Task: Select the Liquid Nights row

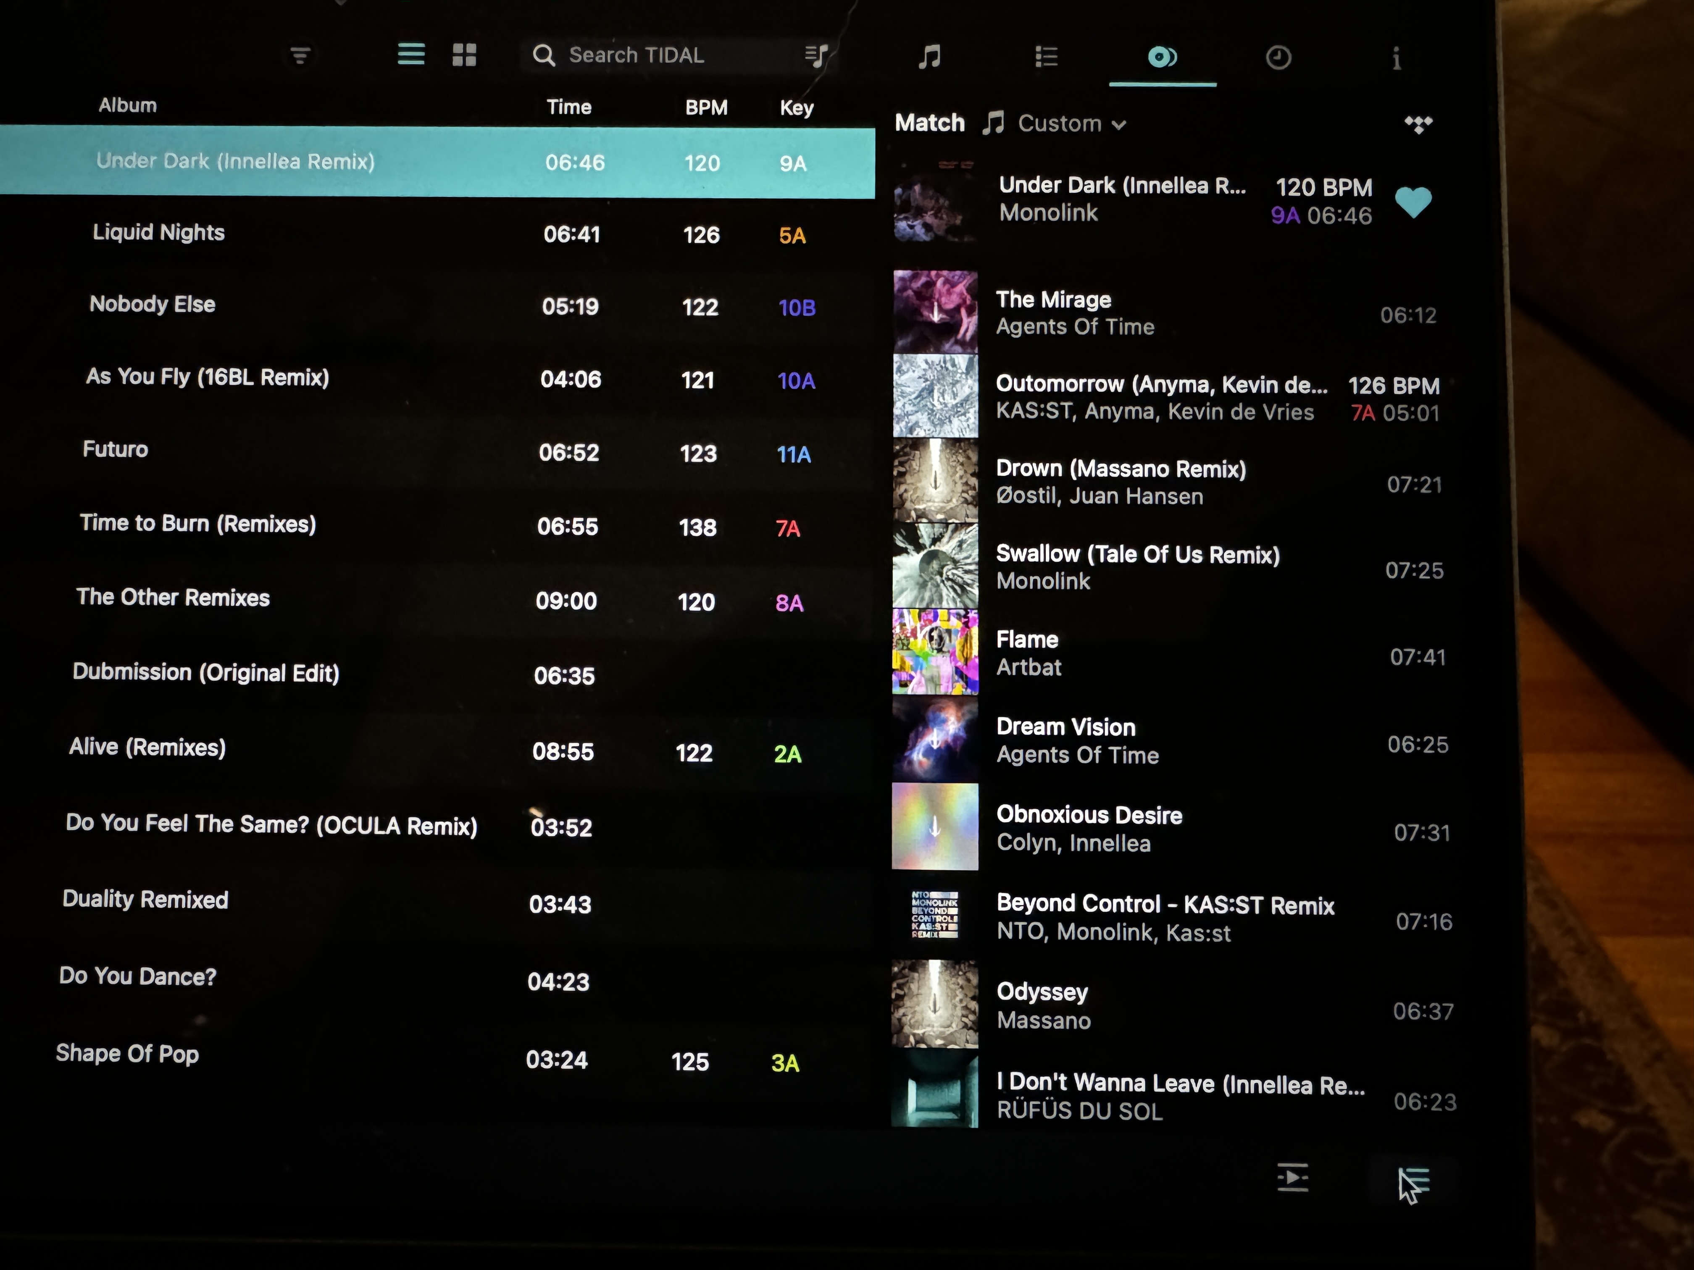Action: tap(437, 234)
